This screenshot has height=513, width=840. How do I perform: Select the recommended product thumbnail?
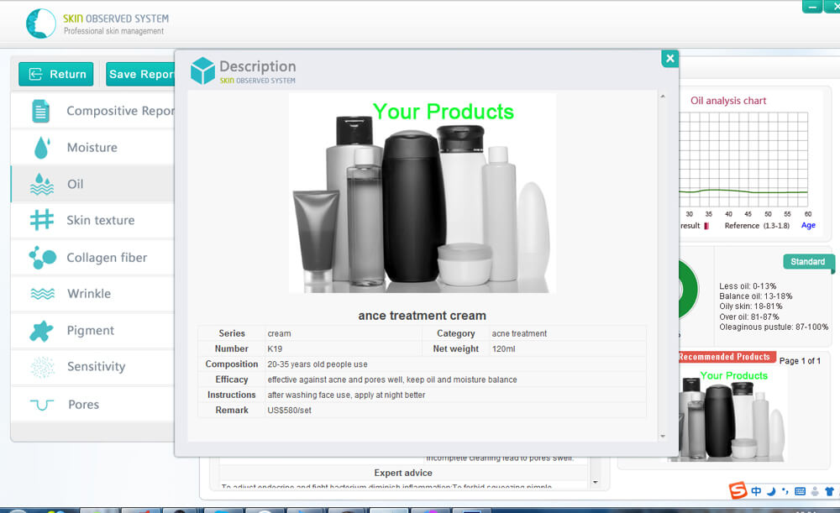pos(732,416)
